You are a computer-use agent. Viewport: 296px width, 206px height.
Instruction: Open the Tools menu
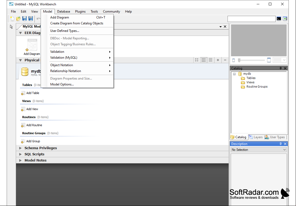[94, 11]
